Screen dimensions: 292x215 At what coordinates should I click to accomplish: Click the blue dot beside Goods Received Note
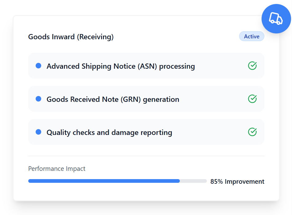[x=38, y=99]
